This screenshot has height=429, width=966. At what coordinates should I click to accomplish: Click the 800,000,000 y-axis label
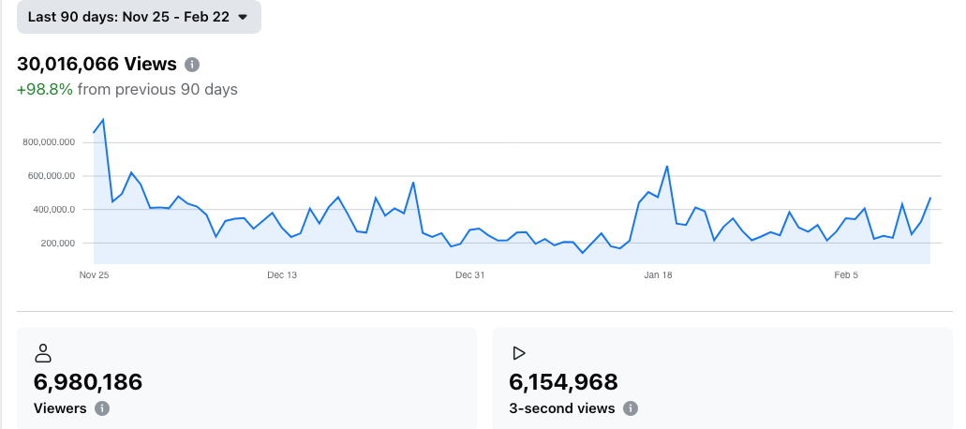pos(50,142)
